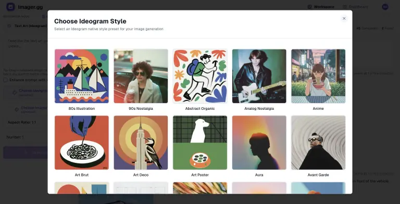Image resolution: width=400 pixels, height=204 pixels.
Task: Click the Avant Garde label
Action: (x=318, y=175)
